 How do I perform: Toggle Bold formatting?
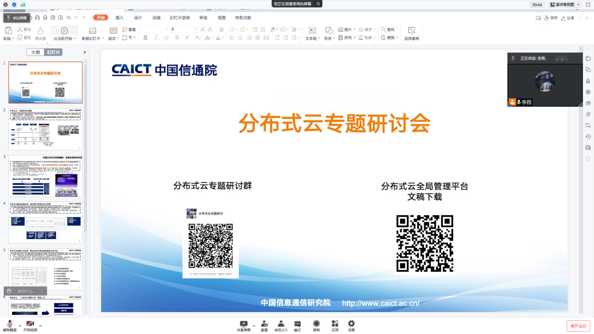tap(145, 37)
